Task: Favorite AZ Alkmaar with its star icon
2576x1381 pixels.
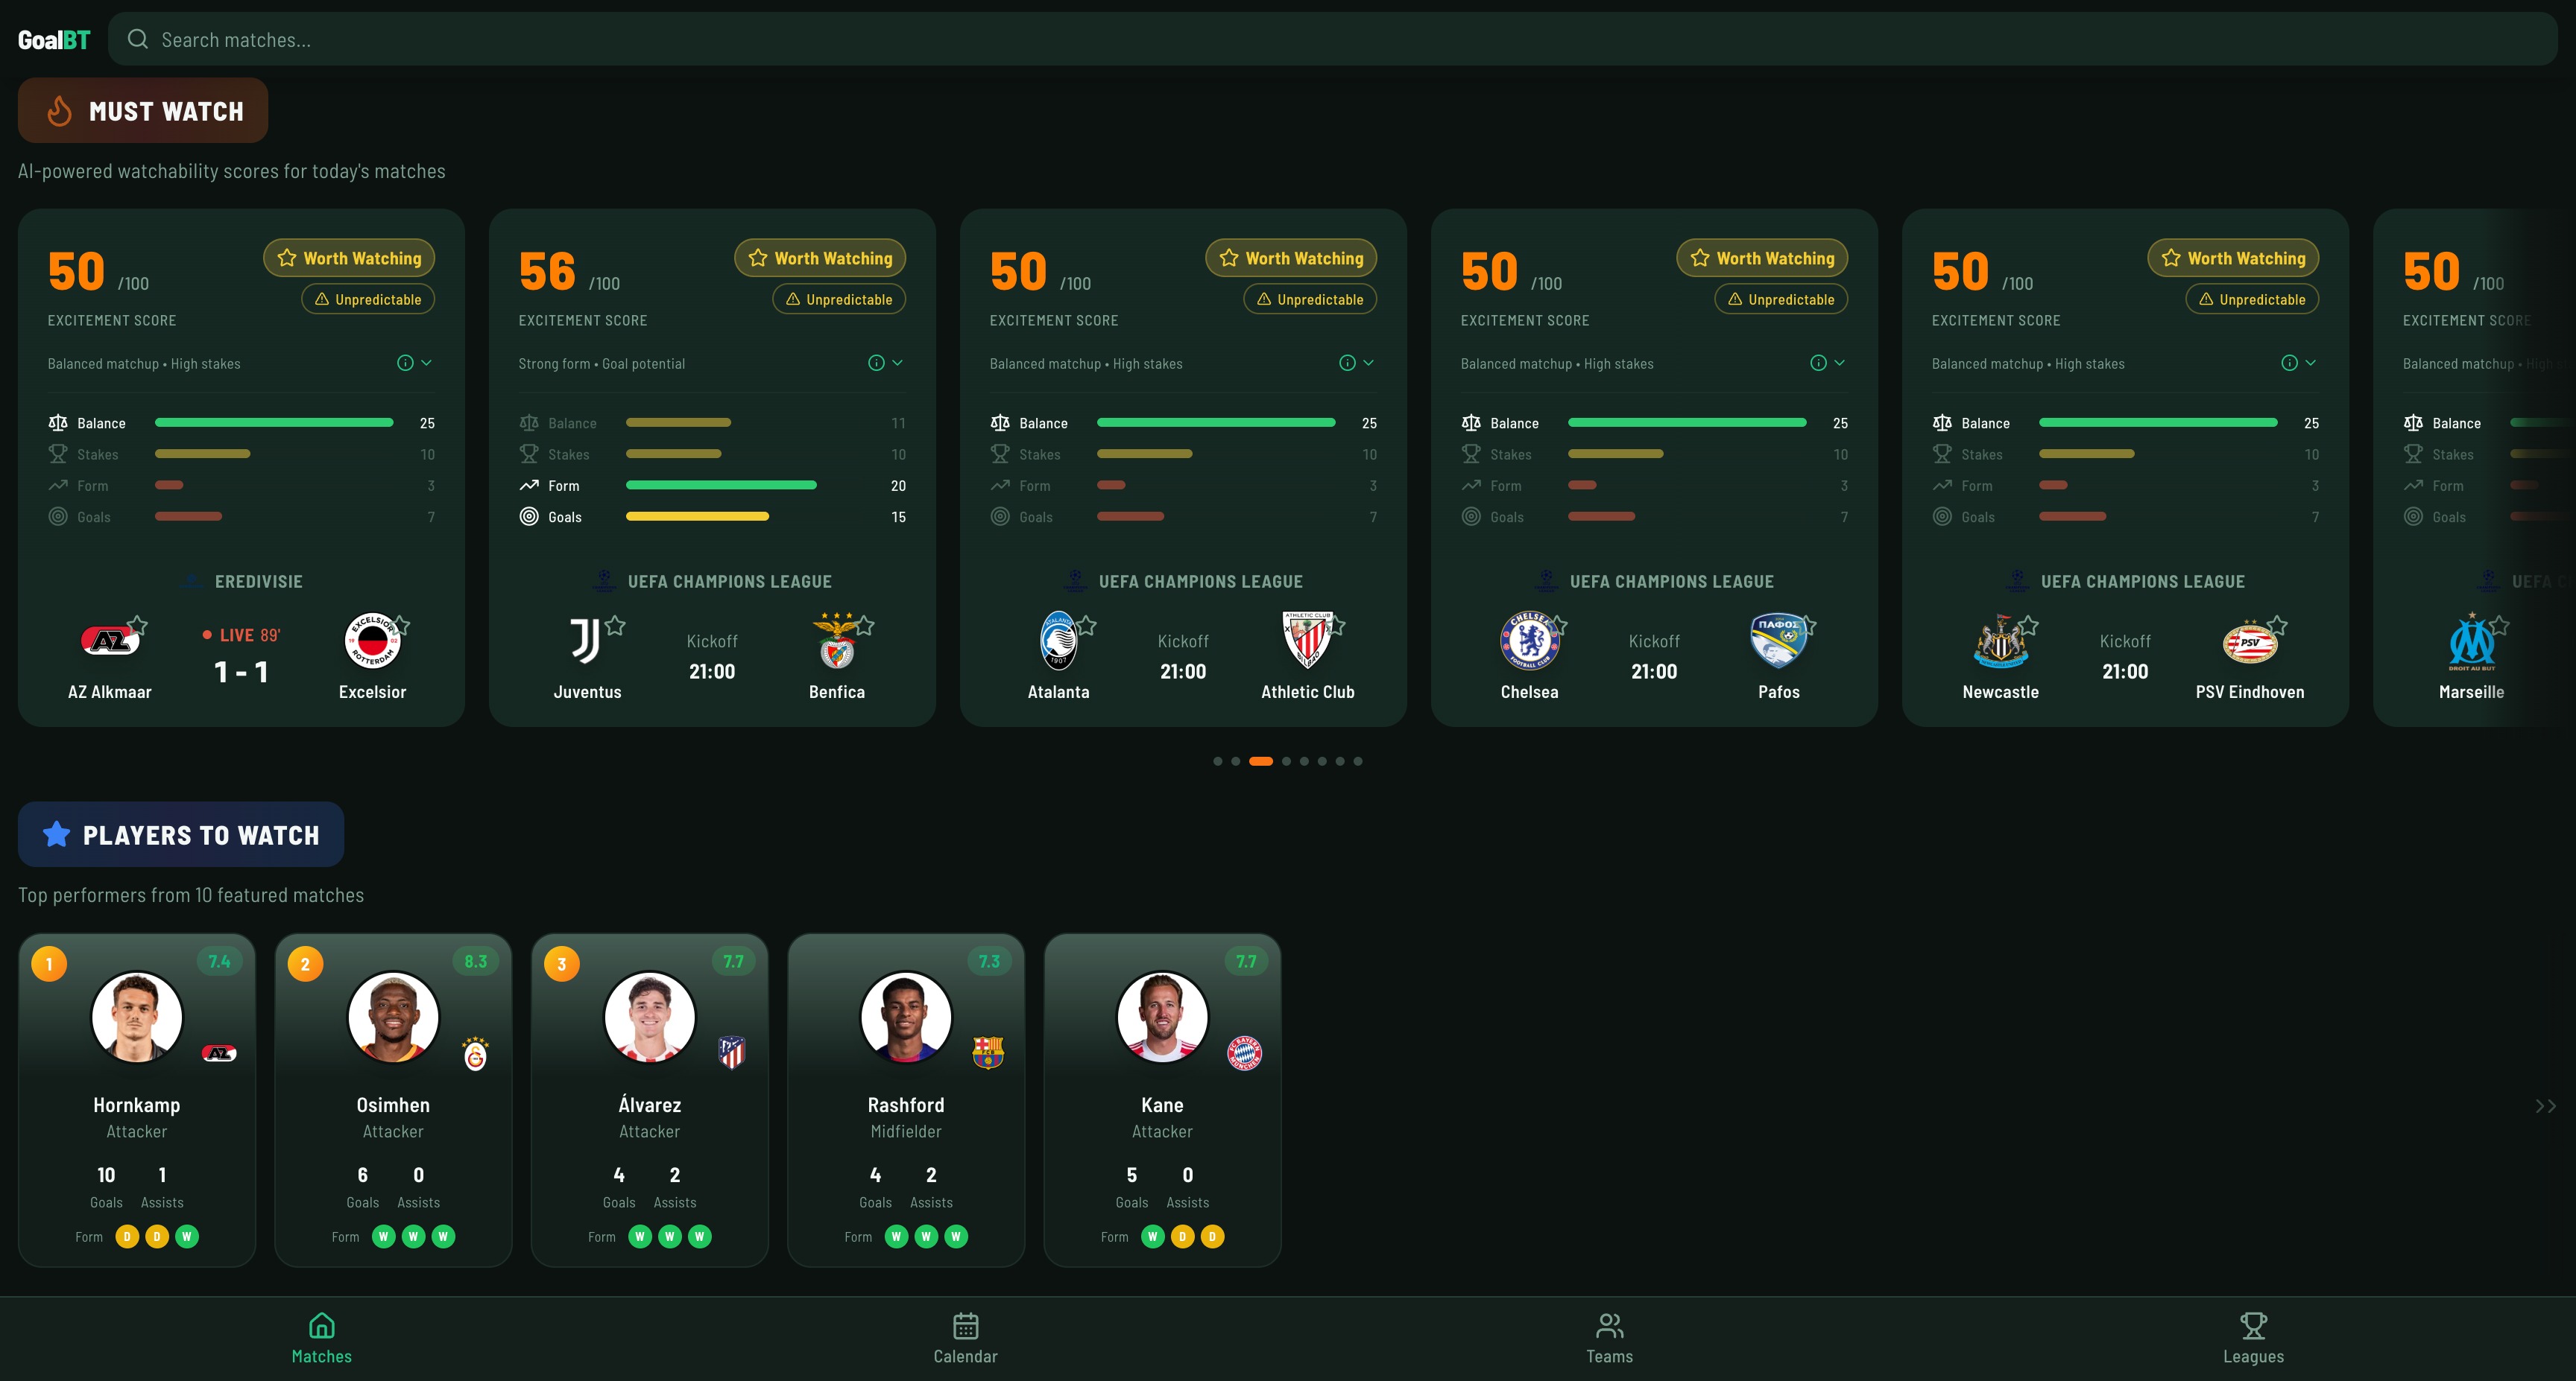Action: tap(138, 626)
